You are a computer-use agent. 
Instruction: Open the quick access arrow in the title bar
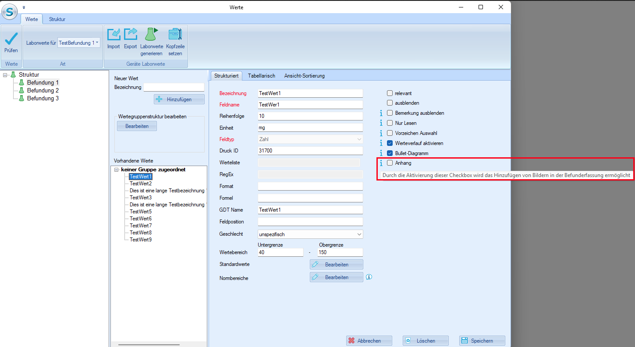[24, 7]
